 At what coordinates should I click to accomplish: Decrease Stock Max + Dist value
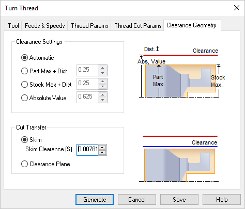point(103,86)
